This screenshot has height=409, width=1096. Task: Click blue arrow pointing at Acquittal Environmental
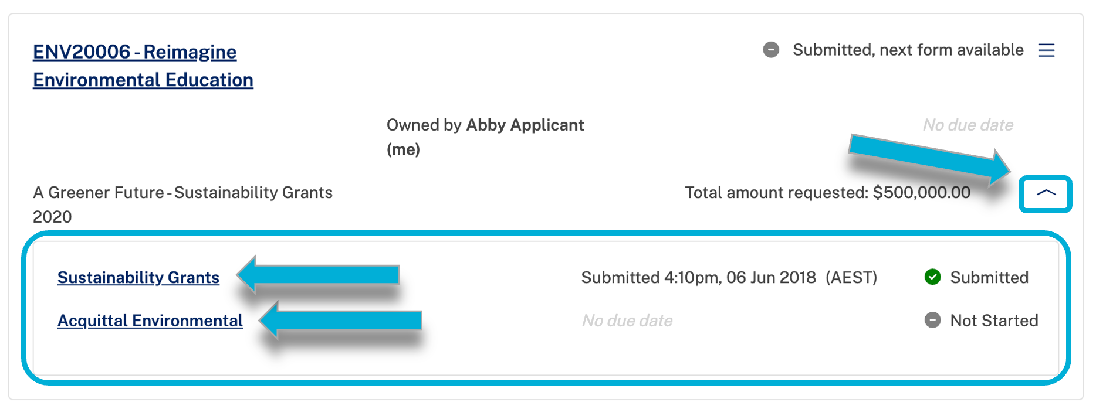(x=340, y=320)
